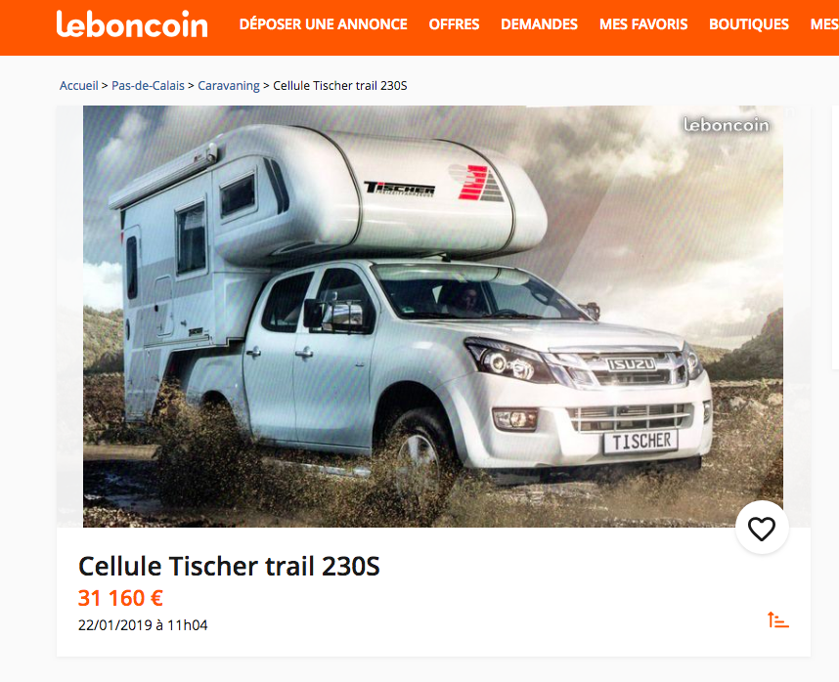Click the Cellule Tischer trail 230S breadcrumb text

(340, 86)
